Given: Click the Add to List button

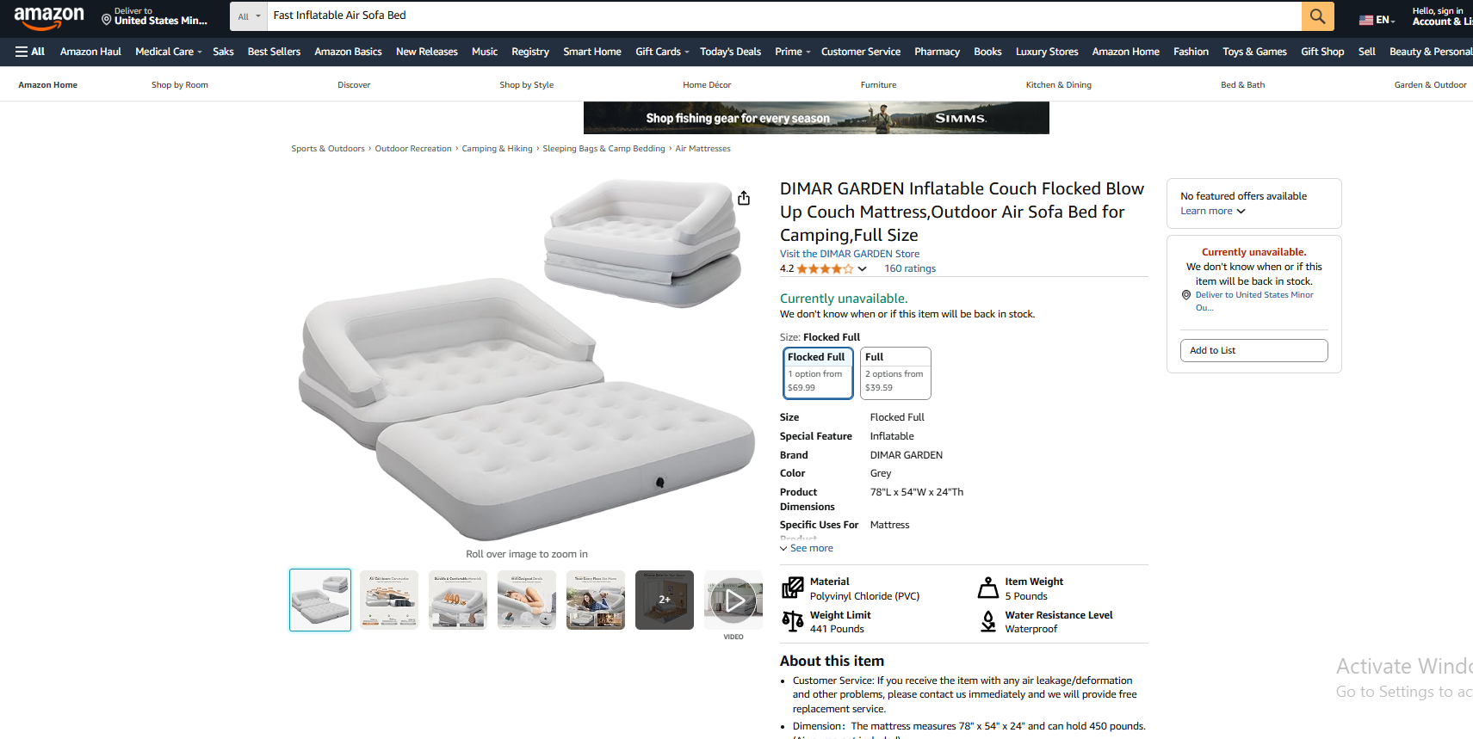Looking at the screenshot, I should [1253, 350].
